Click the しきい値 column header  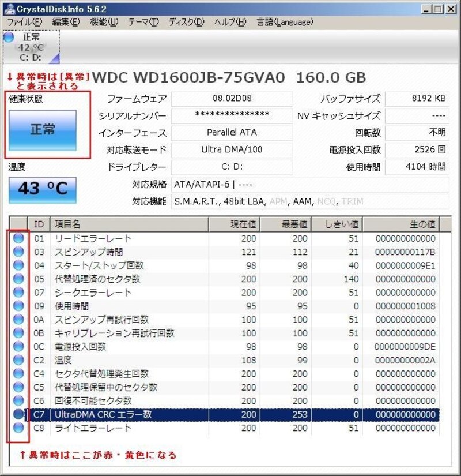(337, 224)
